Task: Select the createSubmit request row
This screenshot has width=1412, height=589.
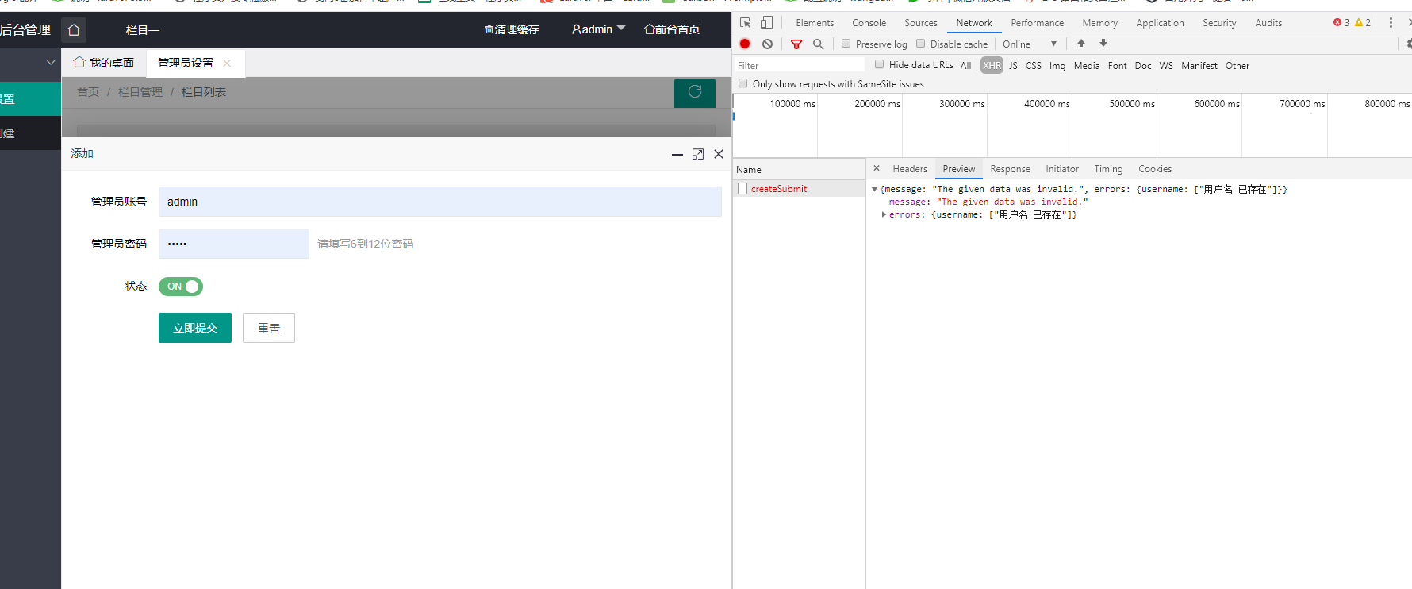Action: tap(799, 189)
